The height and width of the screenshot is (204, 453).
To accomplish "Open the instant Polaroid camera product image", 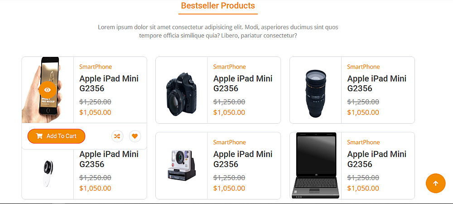I will click(x=182, y=165).
